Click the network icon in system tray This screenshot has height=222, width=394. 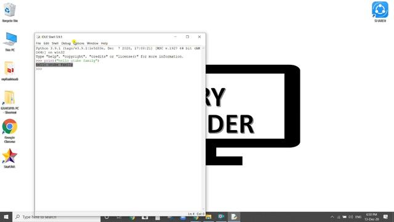tap(339, 217)
